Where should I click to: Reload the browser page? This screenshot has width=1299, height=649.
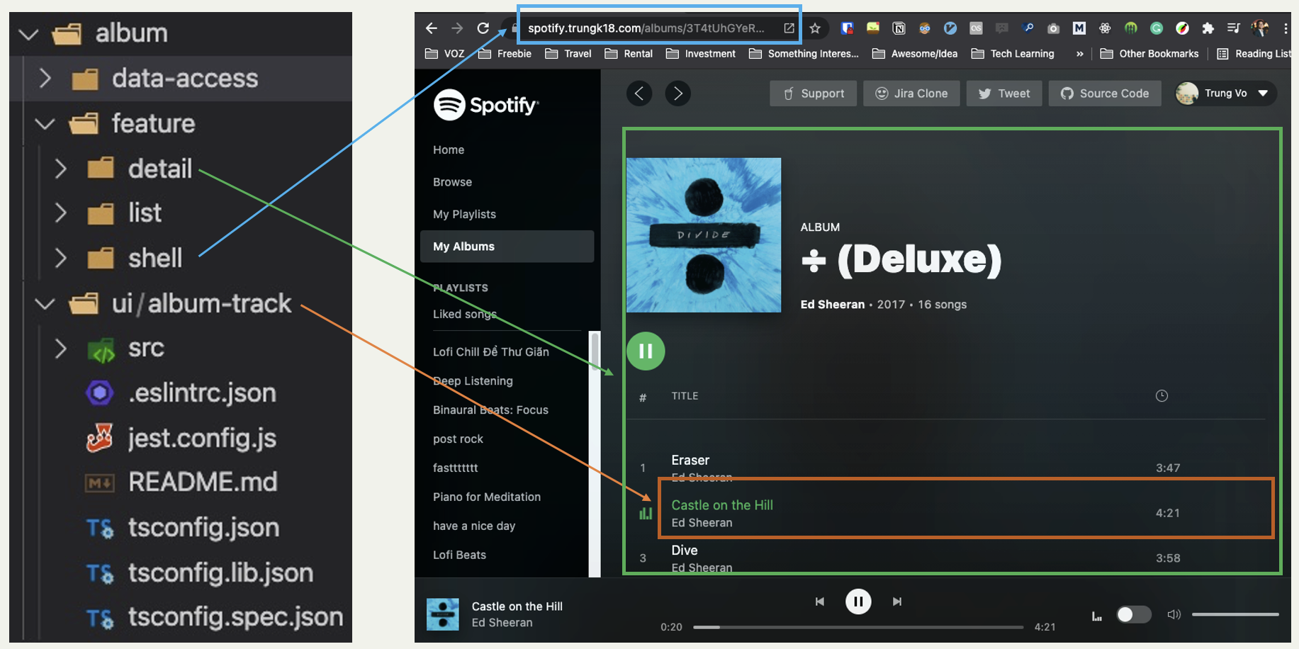click(x=483, y=28)
